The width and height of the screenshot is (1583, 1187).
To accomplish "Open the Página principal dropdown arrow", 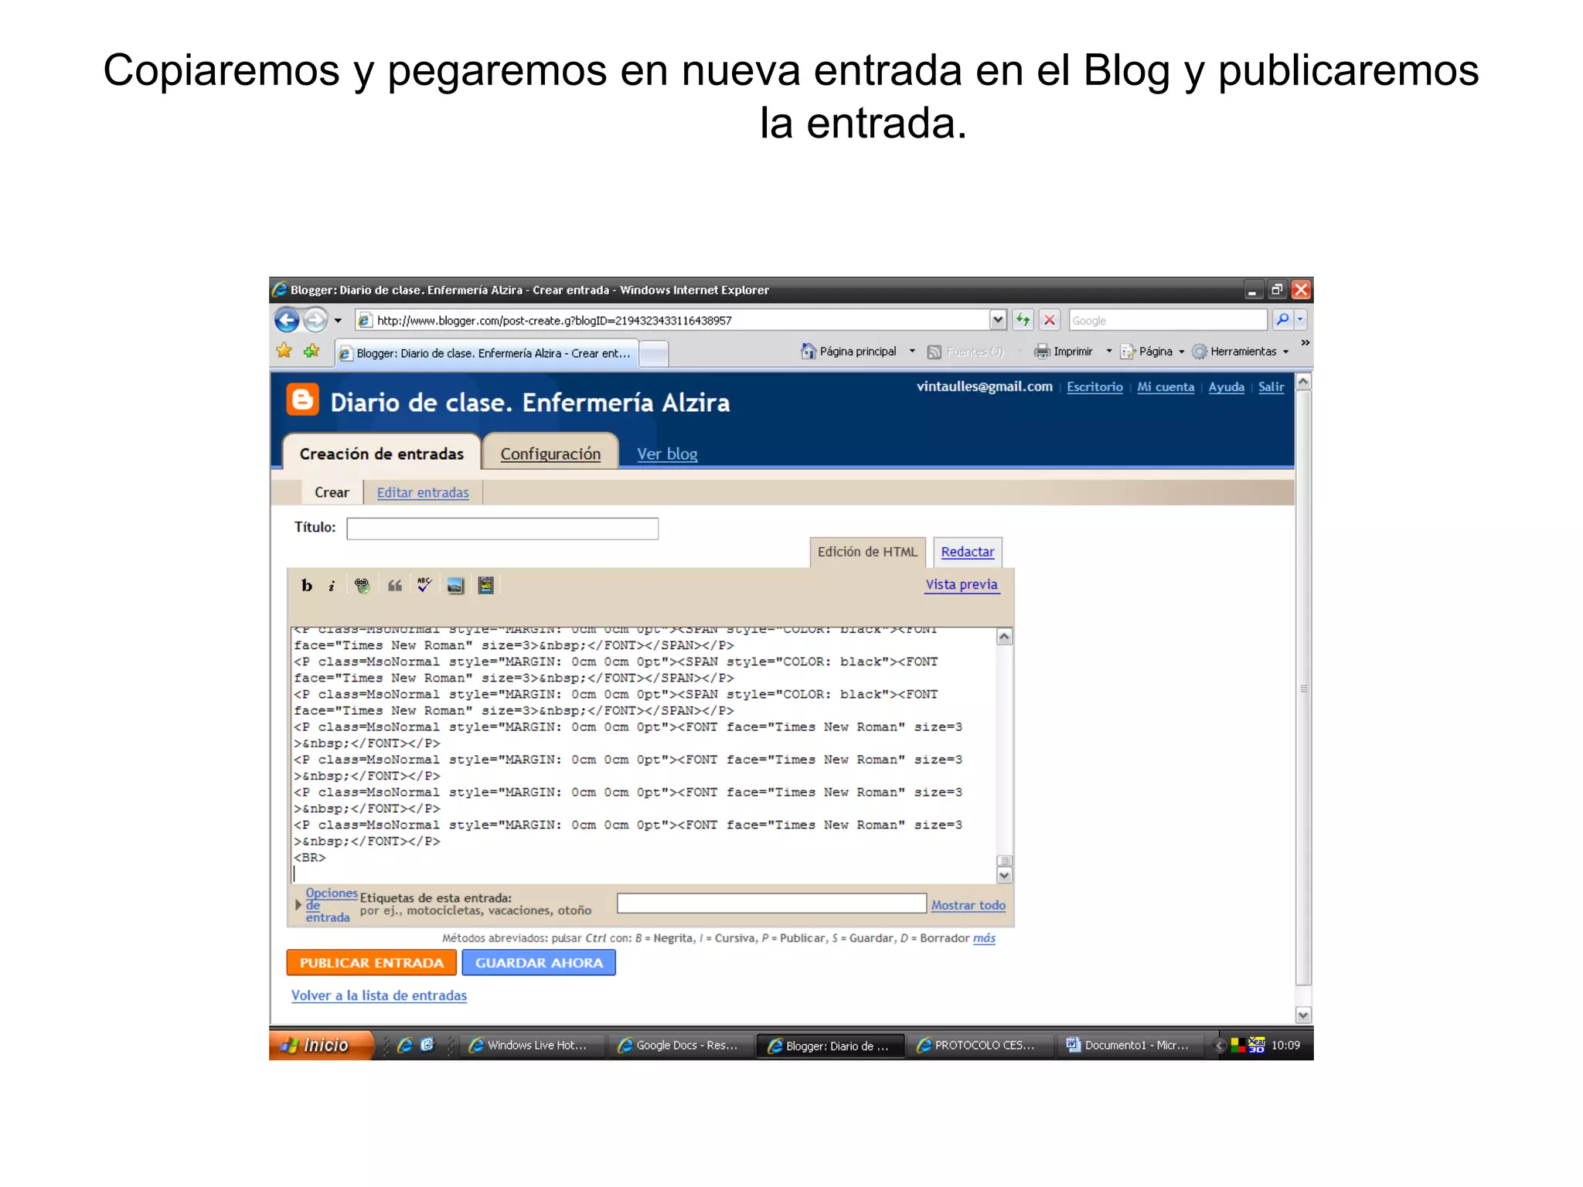I will (912, 352).
